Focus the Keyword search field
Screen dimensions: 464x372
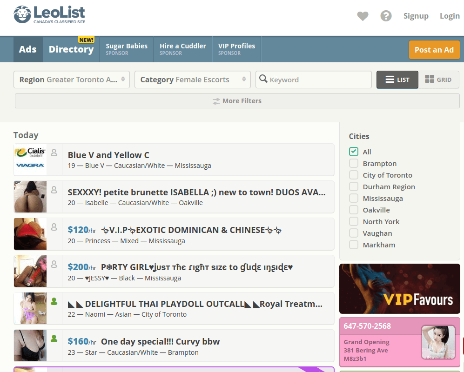(313, 80)
